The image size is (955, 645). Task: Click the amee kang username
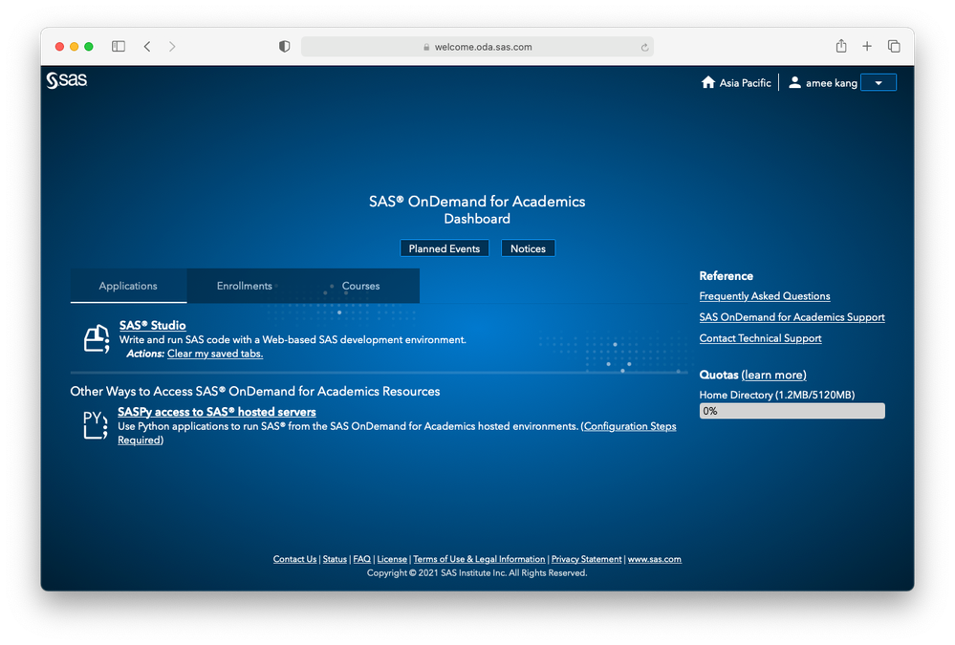pos(832,83)
